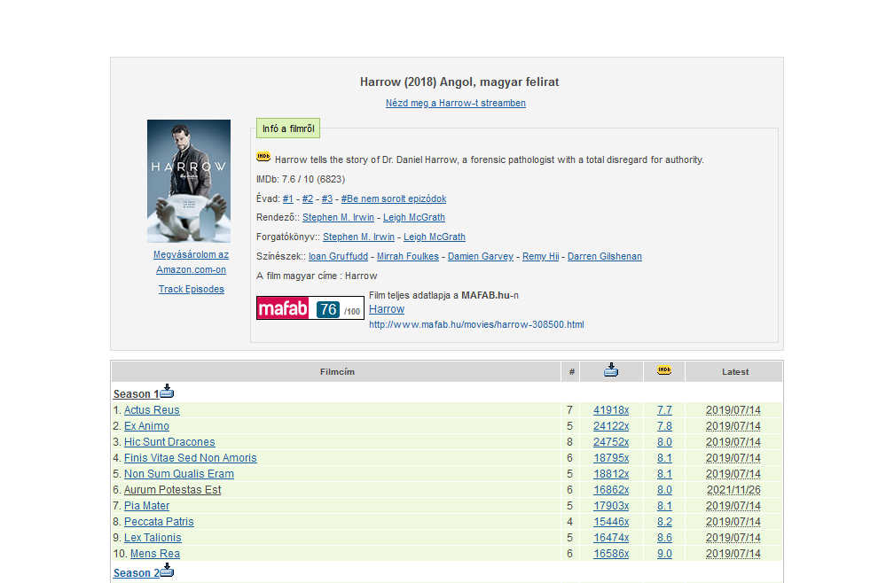Open the mafab.hu harrow-308500 URL link
878x583 pixels.
pyautogui.click(x=476, y=324)
